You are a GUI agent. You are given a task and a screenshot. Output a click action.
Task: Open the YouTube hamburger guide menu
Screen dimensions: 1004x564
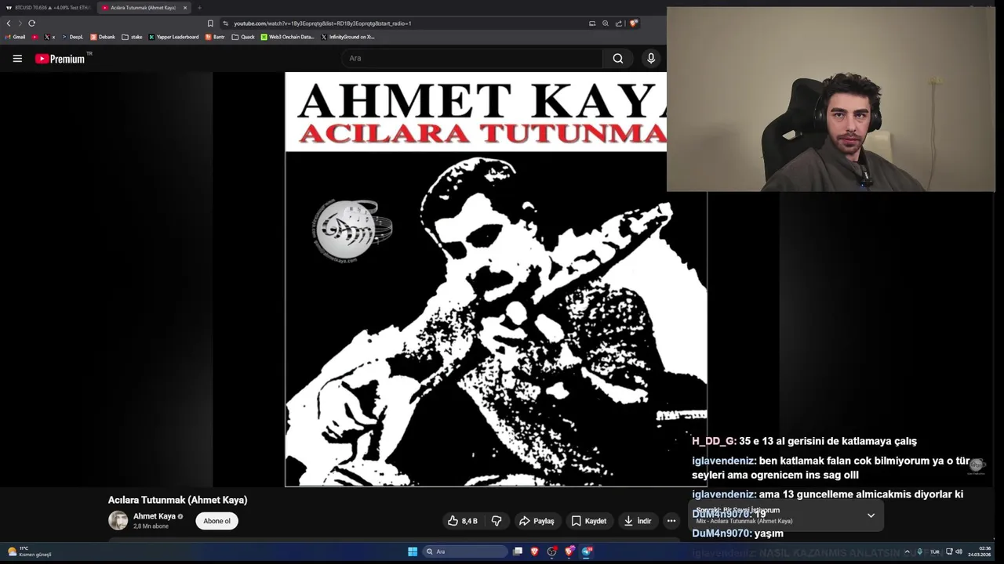[x=17, y=58]
